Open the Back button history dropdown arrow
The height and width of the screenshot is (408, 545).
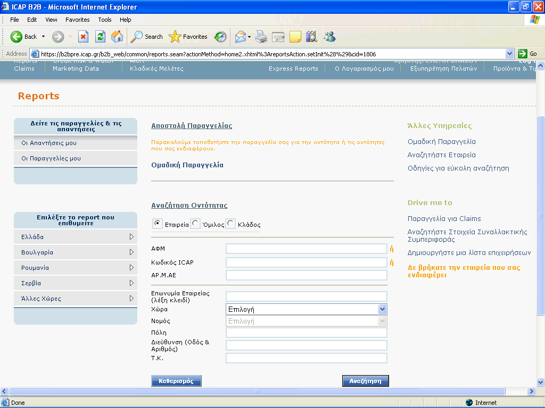click(x=44, y=37)
